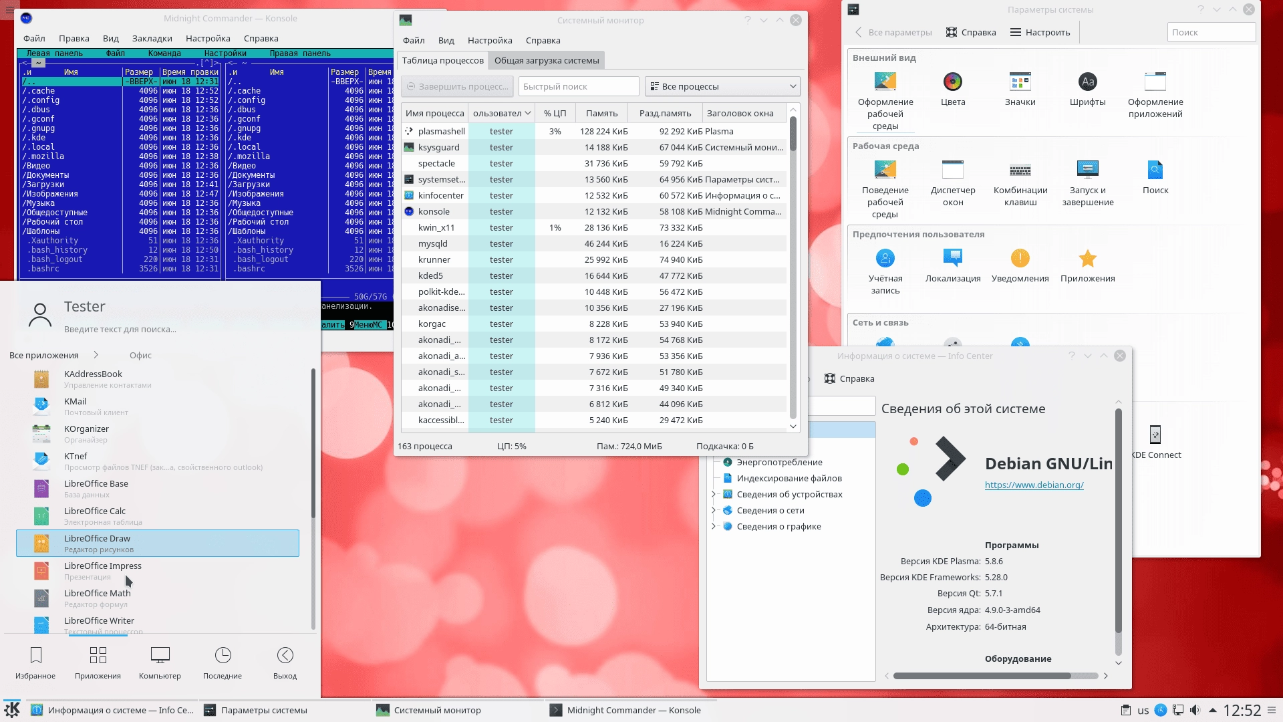Open Закладки menu in Konsole
Screen dimensions: 1283x722
152,38
